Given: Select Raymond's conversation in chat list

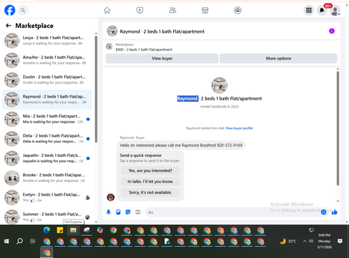Looking at the screenshot, I should [x=47, y=99].
